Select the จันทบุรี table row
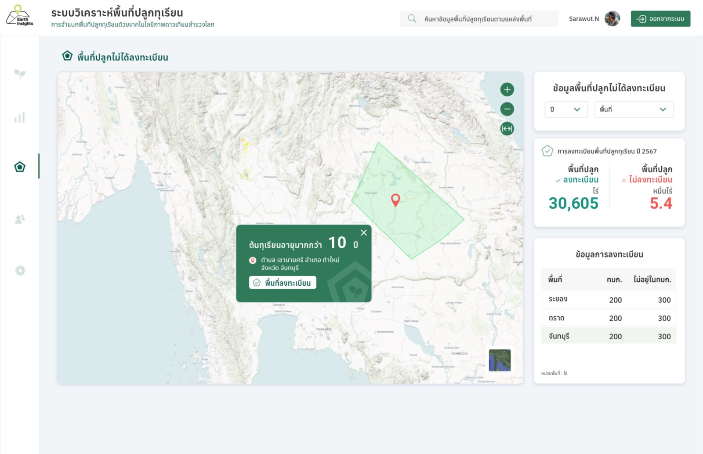Image resolution: width=703 pixels, height=454 pixels. tap(609, 336)
